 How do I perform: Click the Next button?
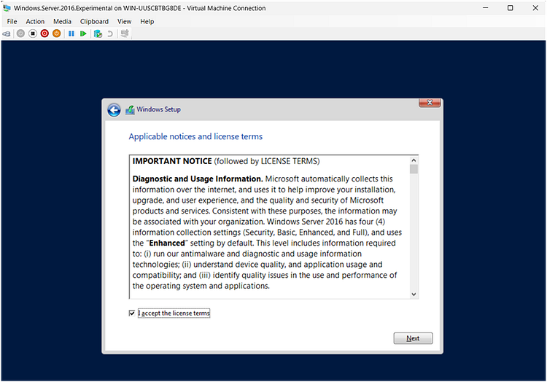click(x=413, y=338)
